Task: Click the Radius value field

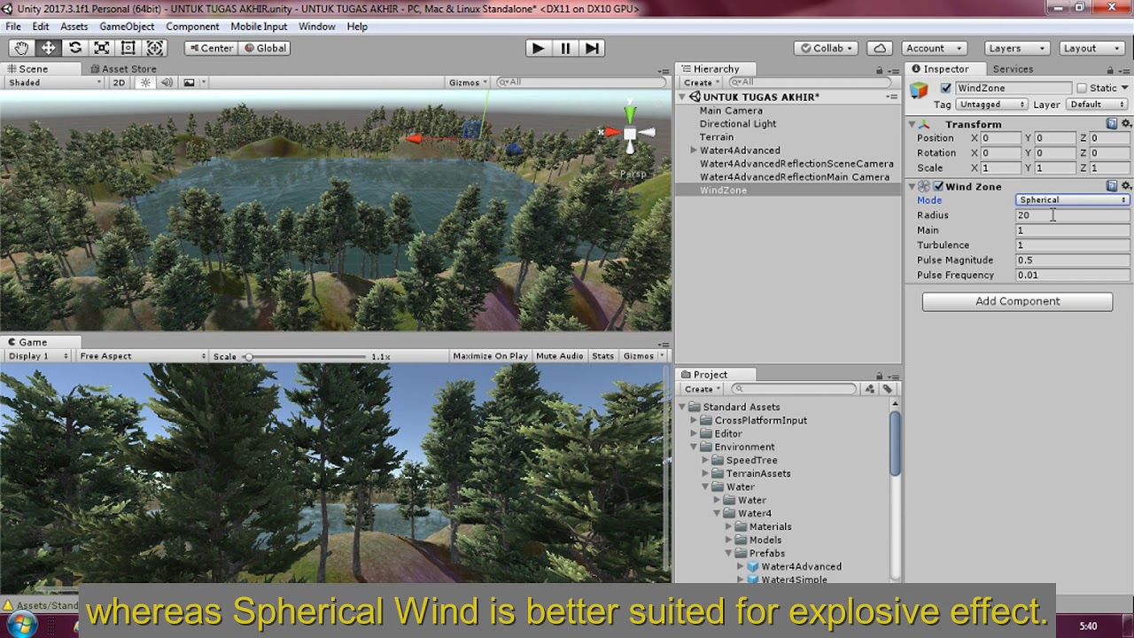Action: pos(1072,215)
